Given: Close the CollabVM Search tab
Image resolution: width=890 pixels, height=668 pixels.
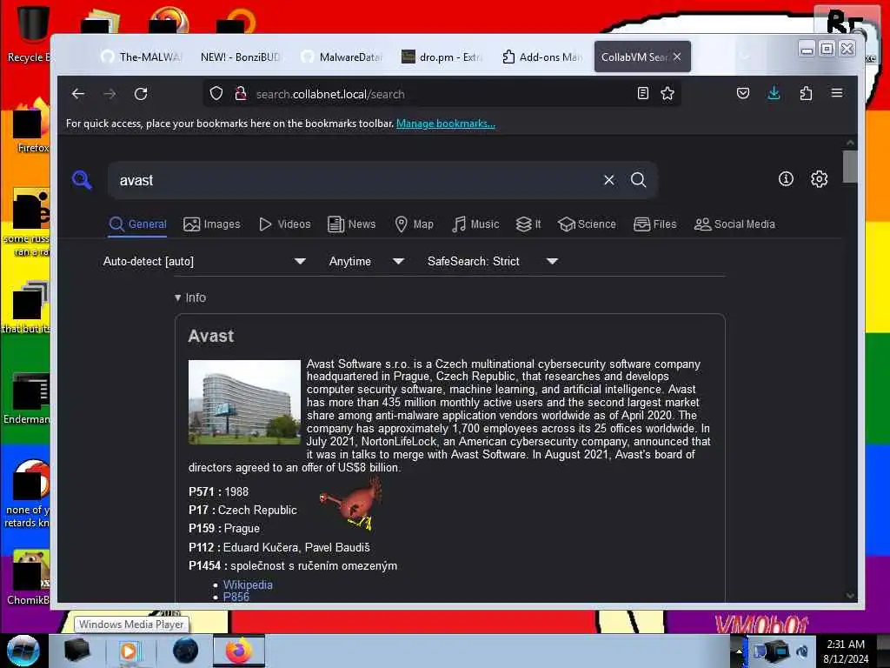Looking at the screenshot, I should coord(677,57).
